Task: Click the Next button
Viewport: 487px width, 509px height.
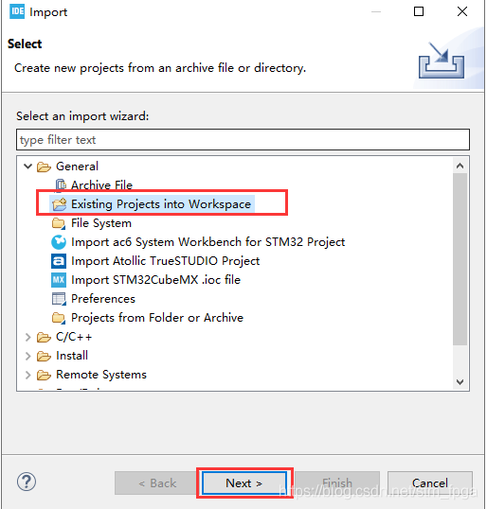Action: coord(244,483)
